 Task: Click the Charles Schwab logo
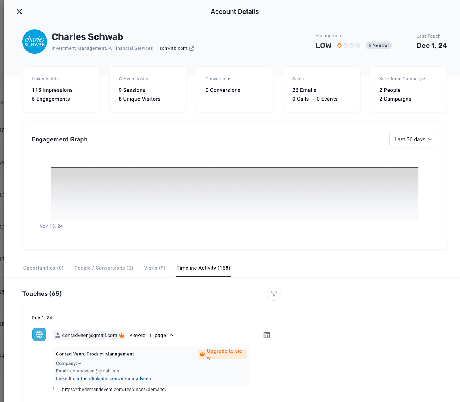tap(34, 42)
